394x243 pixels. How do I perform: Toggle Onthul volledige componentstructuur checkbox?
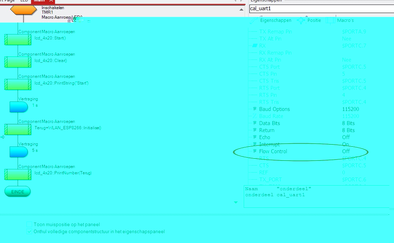point(29,231)
